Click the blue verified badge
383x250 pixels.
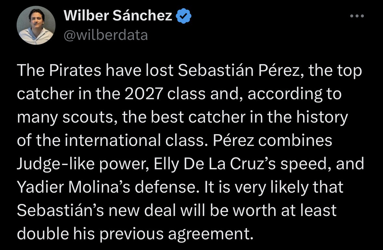coord(184,16)
